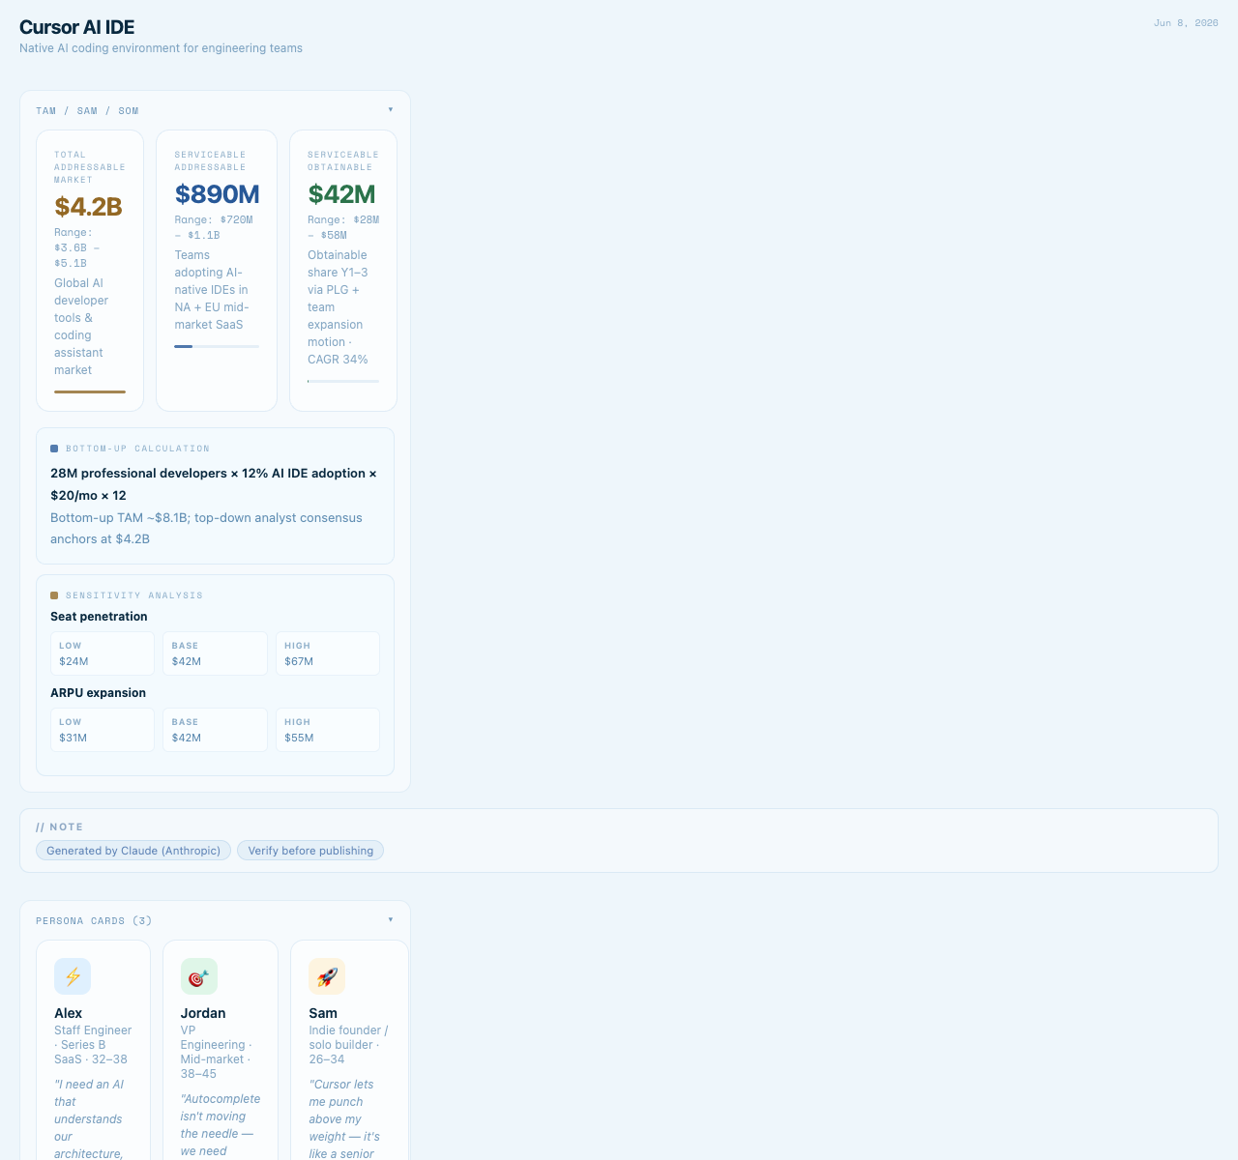This screenshot has height=1160, width=1238.
Task: Click the Range $720M – $1.1B text
Action: pyautogui.click(x=214, y=227)
